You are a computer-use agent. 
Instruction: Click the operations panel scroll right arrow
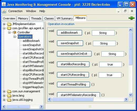click(x=126, y=99)
